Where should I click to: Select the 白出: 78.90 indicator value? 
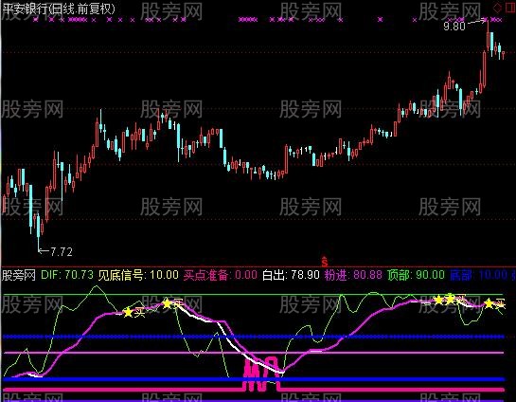(291, 275)
